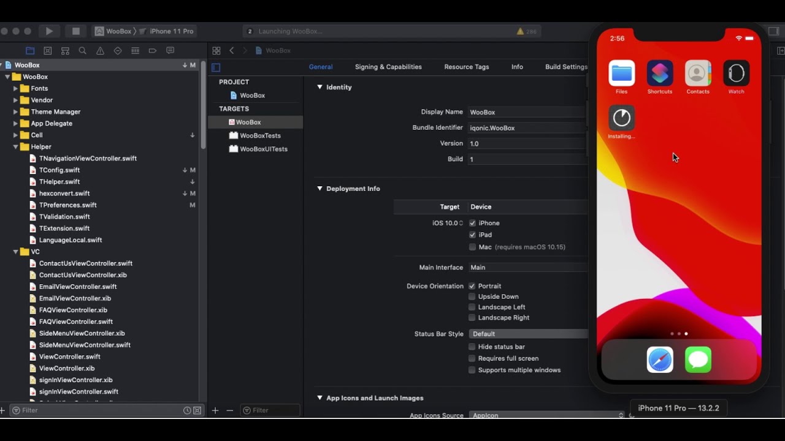Open the Issue navigator warning triangle icon
785x441 pixels.
100,51
